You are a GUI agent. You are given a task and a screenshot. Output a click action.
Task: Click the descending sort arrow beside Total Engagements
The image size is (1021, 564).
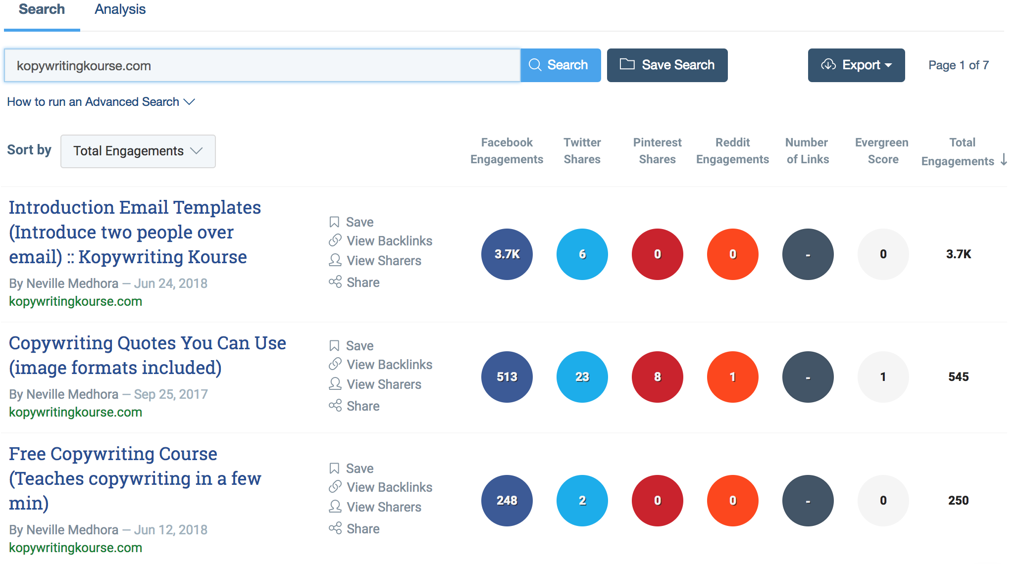click(x=1004, y=159)
